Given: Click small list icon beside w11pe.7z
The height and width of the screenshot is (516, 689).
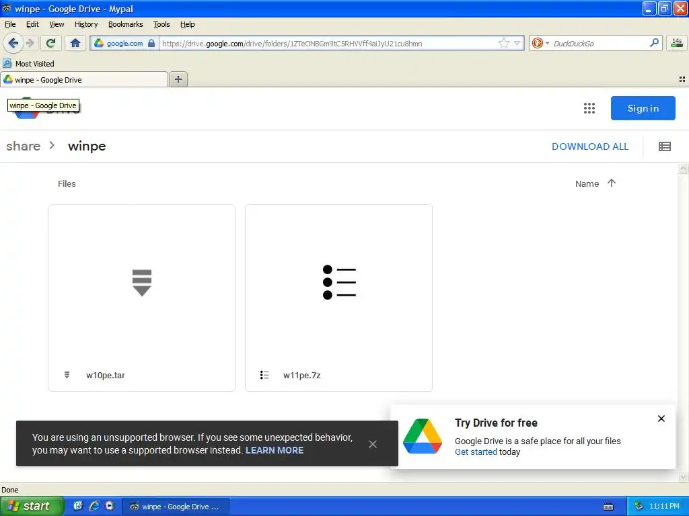Looking at the screenshot, I should (x=264, y=375).
